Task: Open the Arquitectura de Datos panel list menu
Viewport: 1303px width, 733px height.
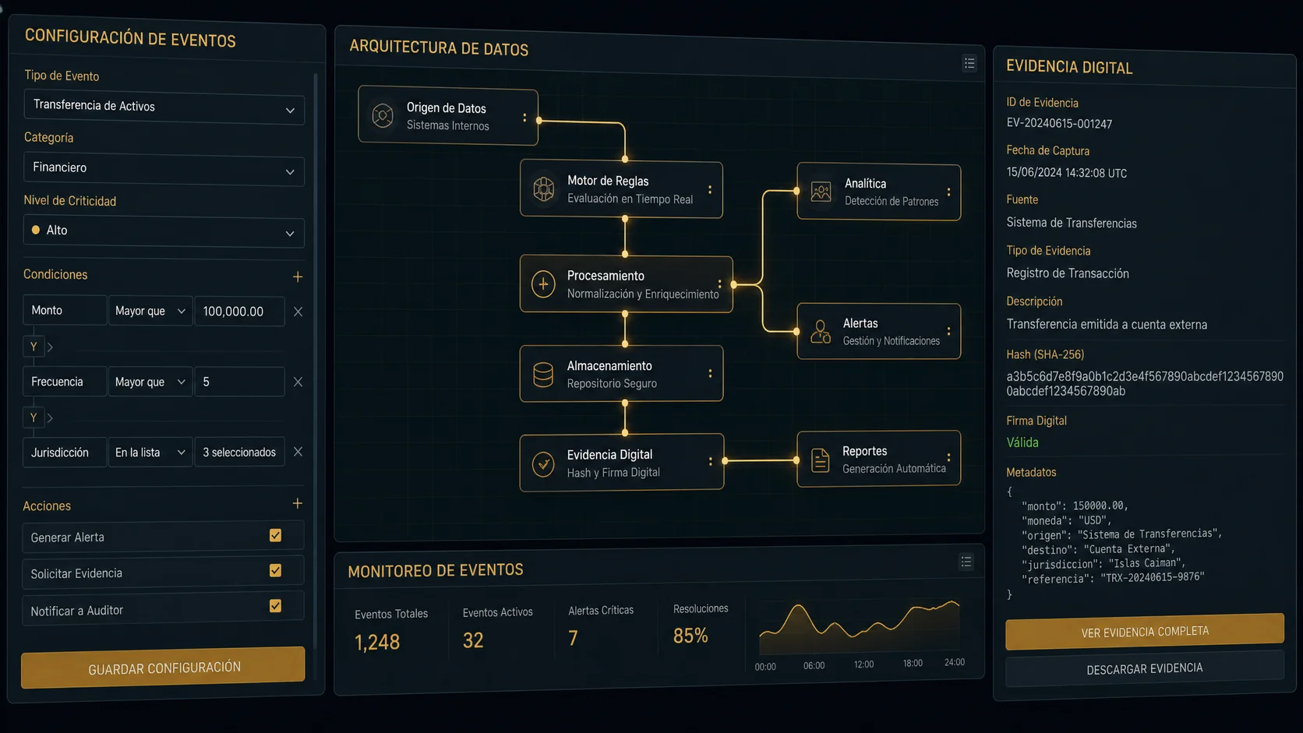Action: pyautogui.click(x=969, y=63)
